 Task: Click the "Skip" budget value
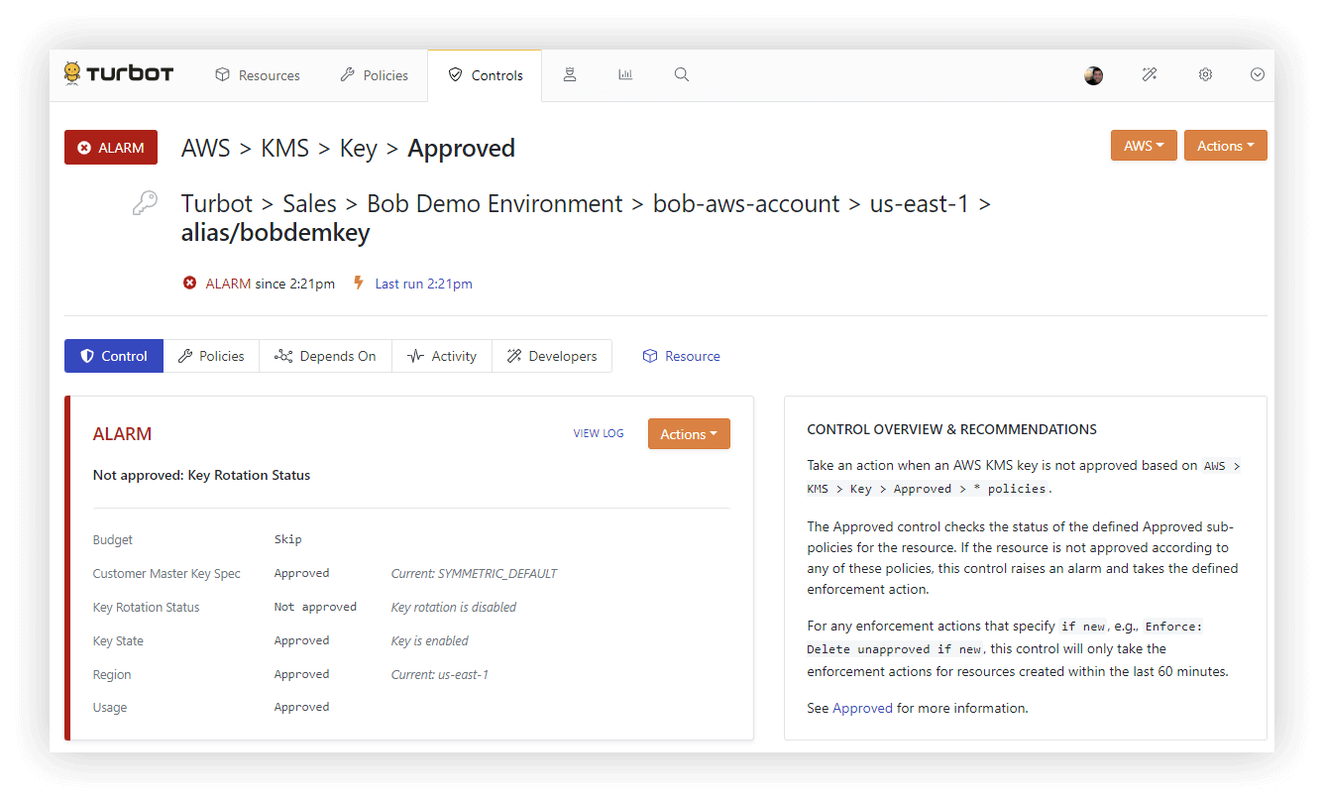[x=287, y=539]
